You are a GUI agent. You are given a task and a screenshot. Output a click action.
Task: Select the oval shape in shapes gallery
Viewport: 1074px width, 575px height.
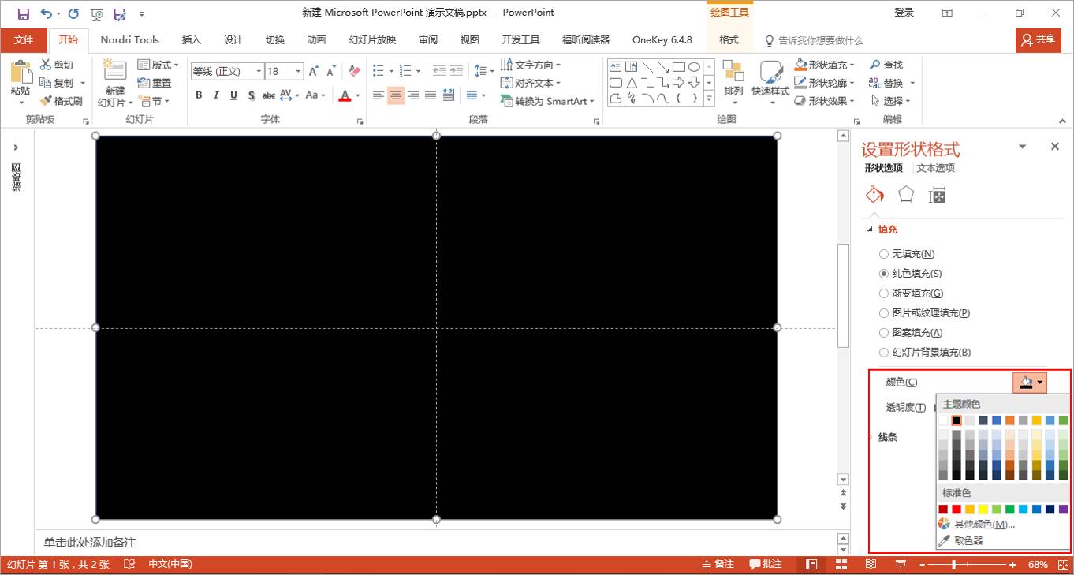[694, 67]
